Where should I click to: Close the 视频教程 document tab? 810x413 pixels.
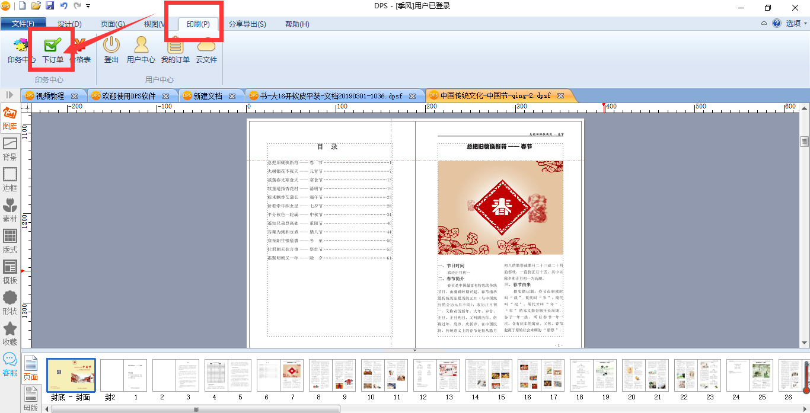click(74, 96)
